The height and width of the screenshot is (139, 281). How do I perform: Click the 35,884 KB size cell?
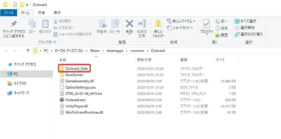228,81
